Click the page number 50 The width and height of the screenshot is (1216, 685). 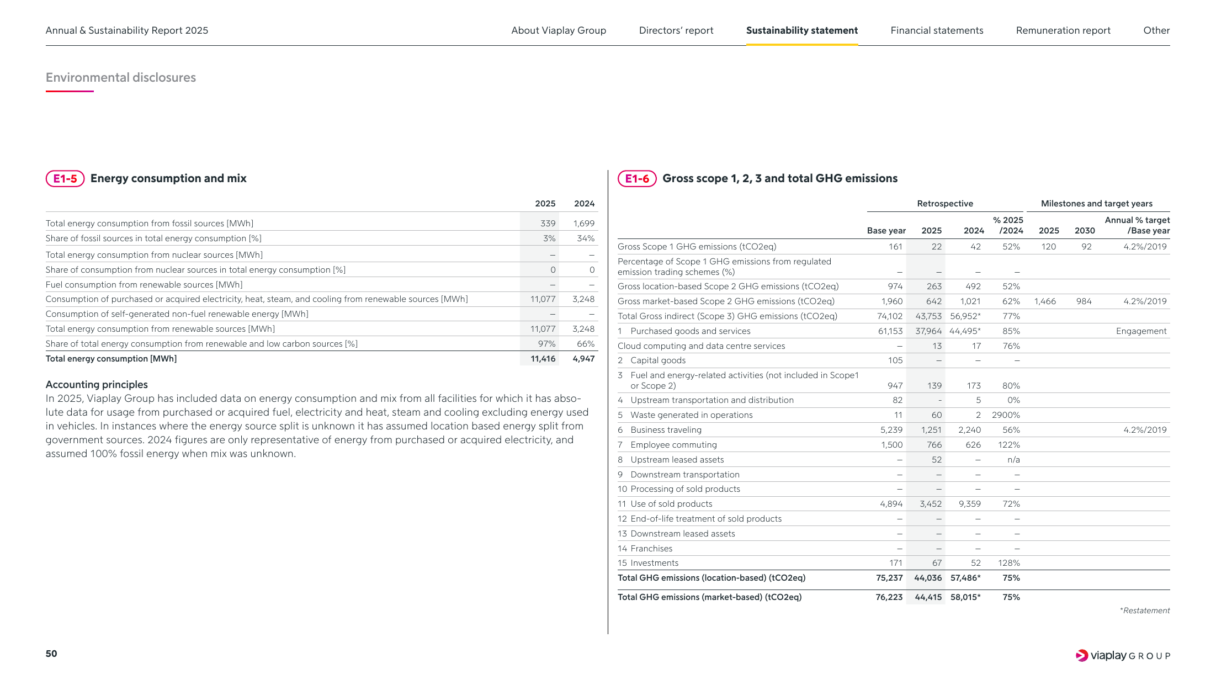pyautogui.click(x=51, y=654)
